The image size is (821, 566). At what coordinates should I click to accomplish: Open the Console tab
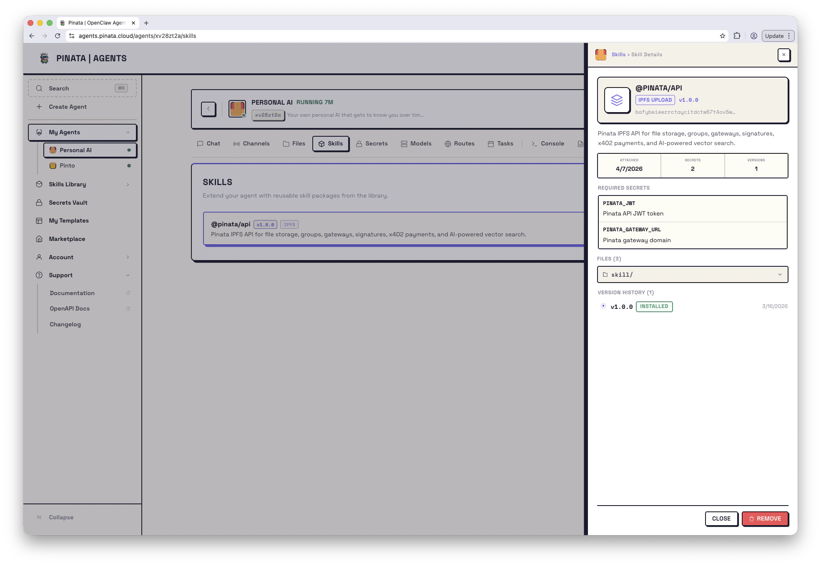[547, 143]
